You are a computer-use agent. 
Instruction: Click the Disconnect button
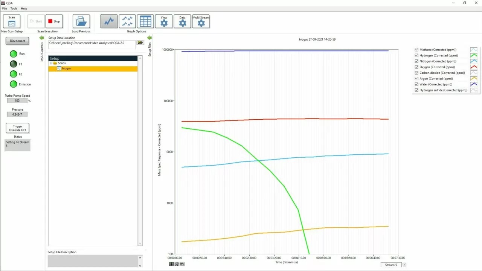(x=17, y=41)
